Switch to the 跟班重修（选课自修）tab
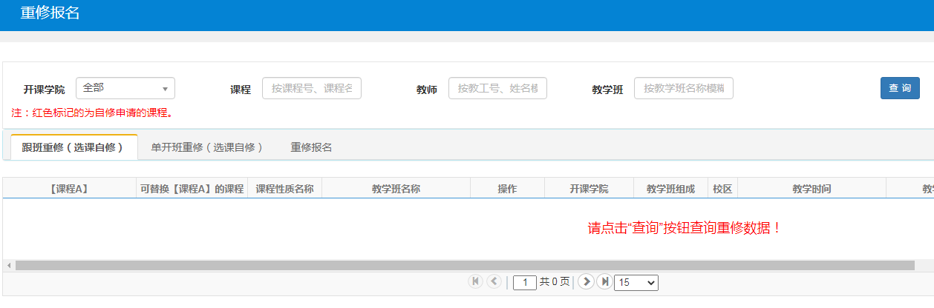The image size is (934, 308). (74, 147)
